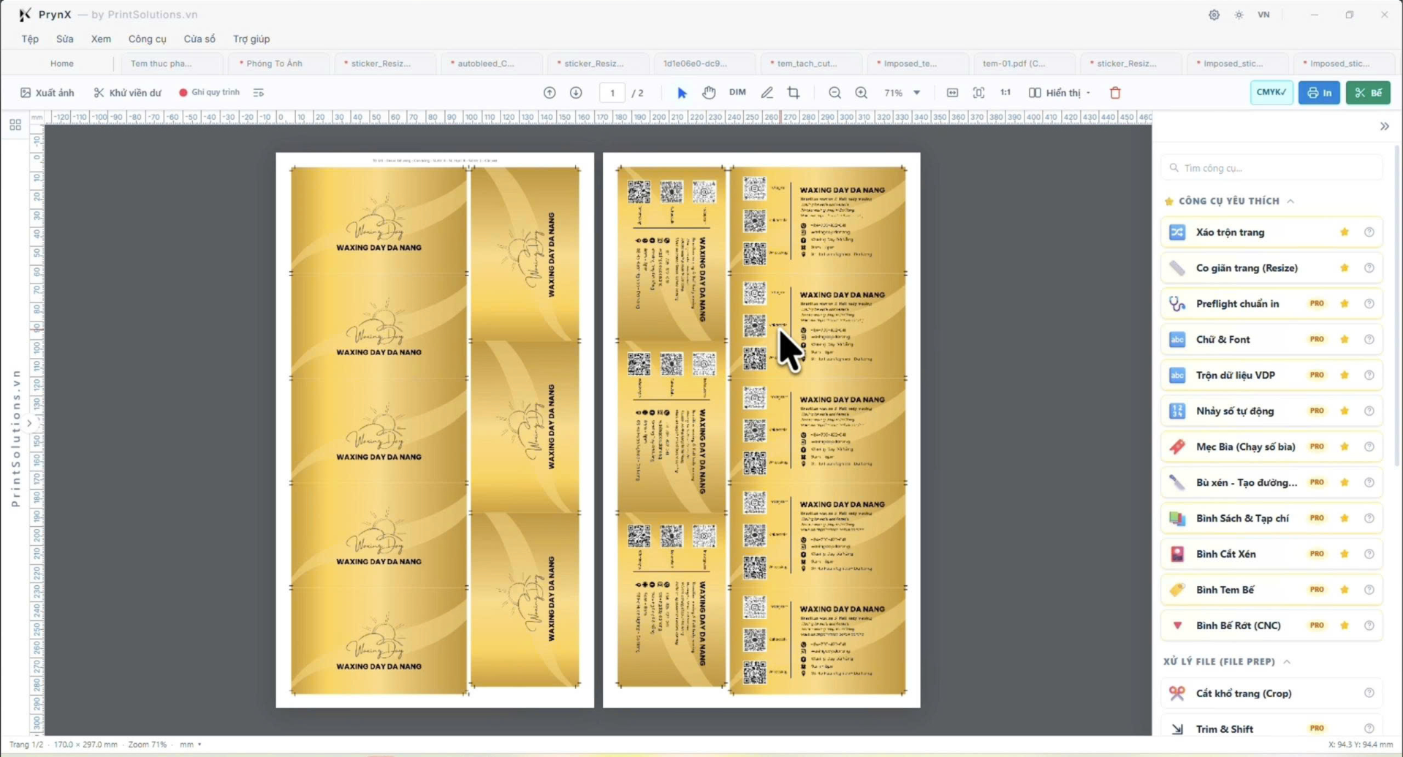This screenshot has height=757, width=1403.
Task: Click the blue In print button
Action: (1319, 93)
